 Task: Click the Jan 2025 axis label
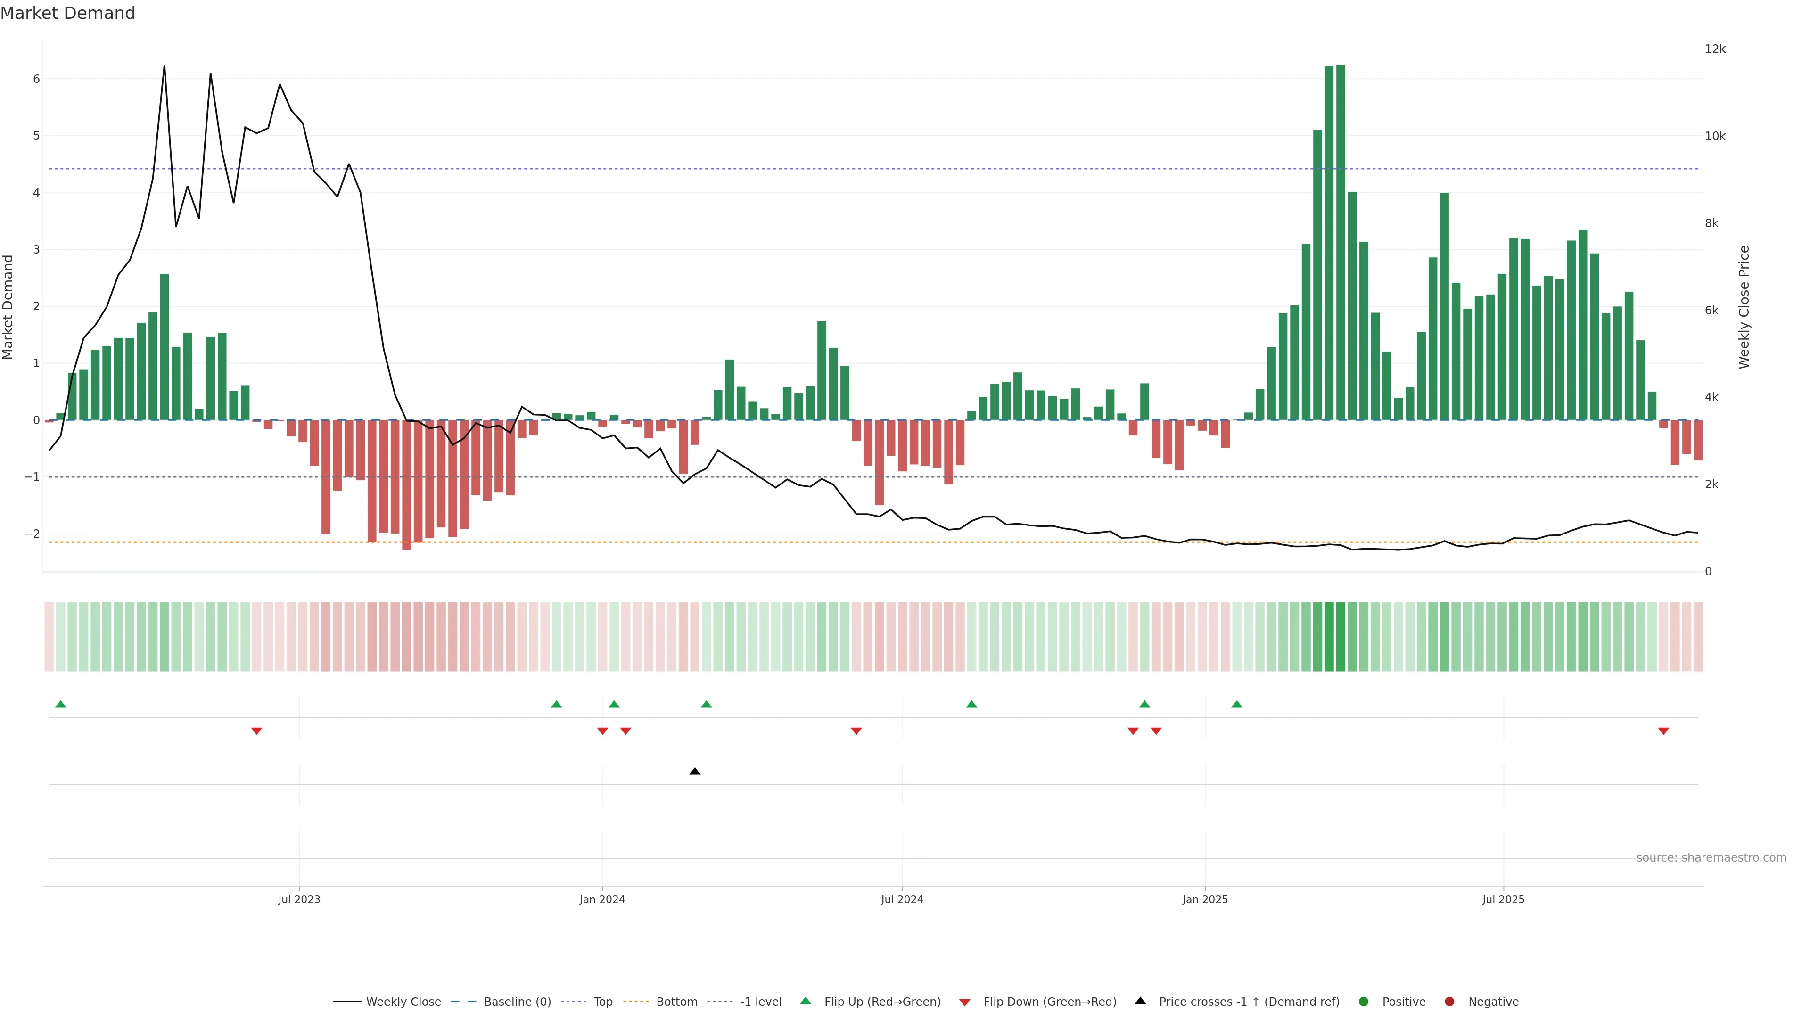tap(1205, 899)
